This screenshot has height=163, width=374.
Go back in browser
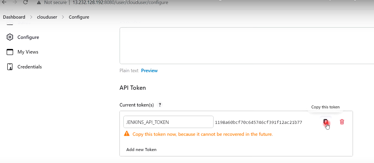click(4, 2)
